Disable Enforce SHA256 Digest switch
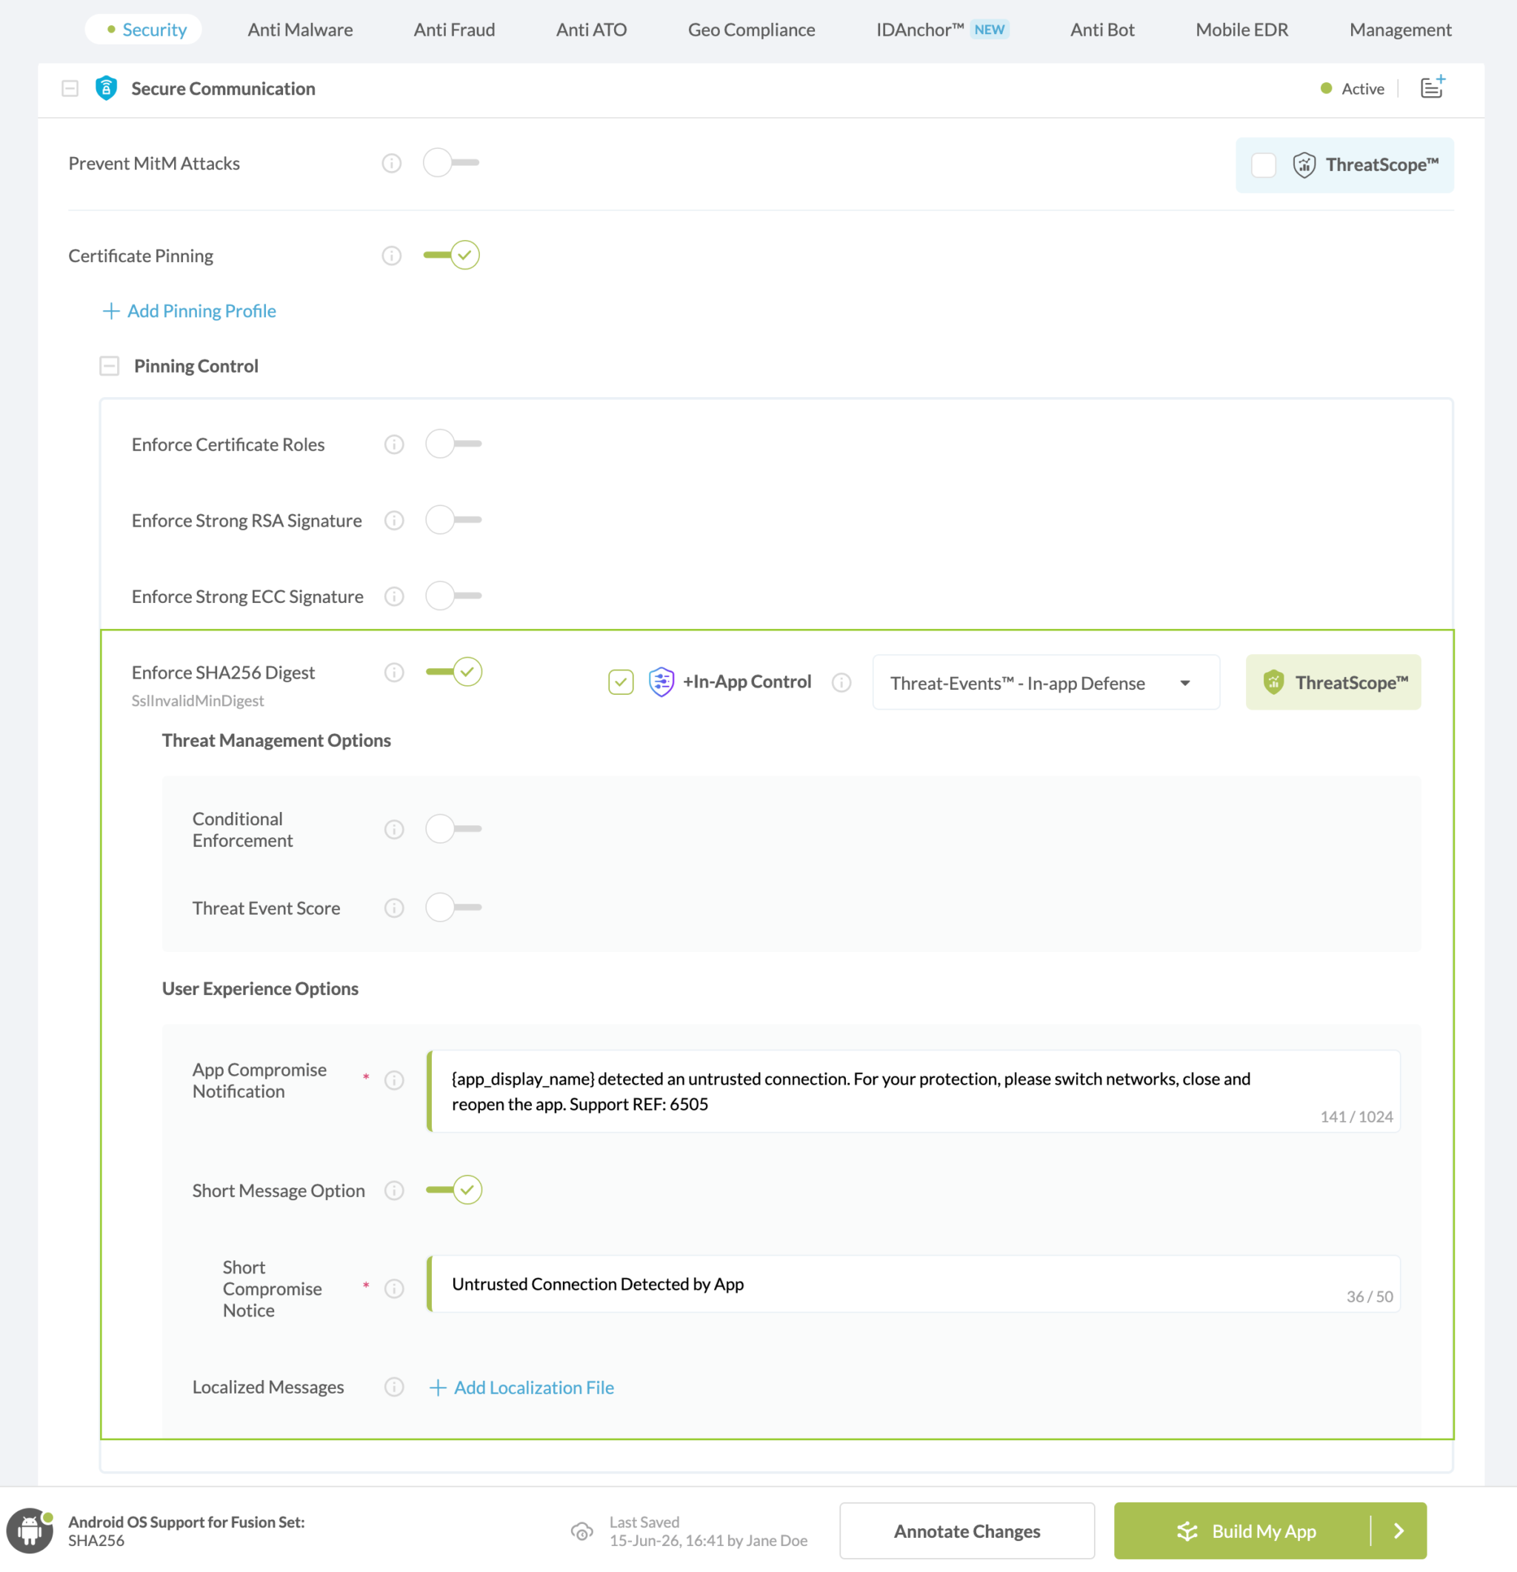The image size is (1517, 1572). [x=453, y=671]
